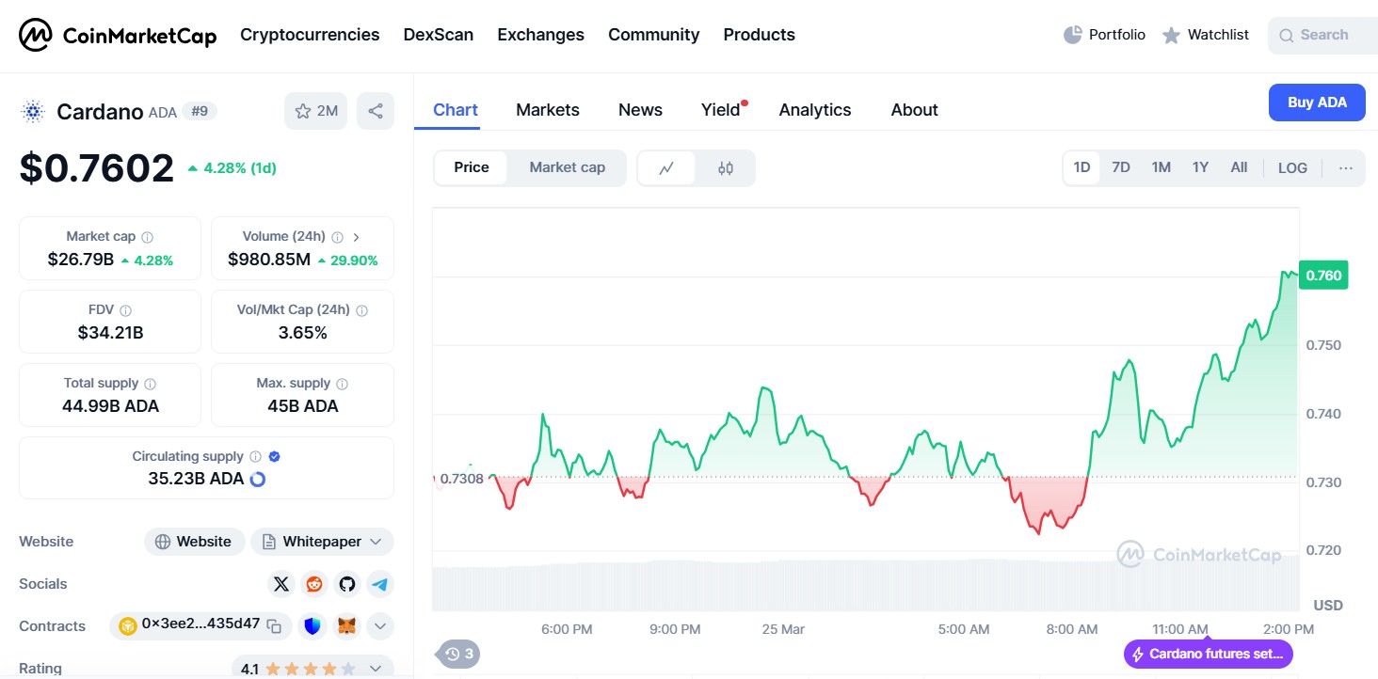Select the 7D chart time range
Screen dimensions: 1378x679
[x=1120, y=167]
